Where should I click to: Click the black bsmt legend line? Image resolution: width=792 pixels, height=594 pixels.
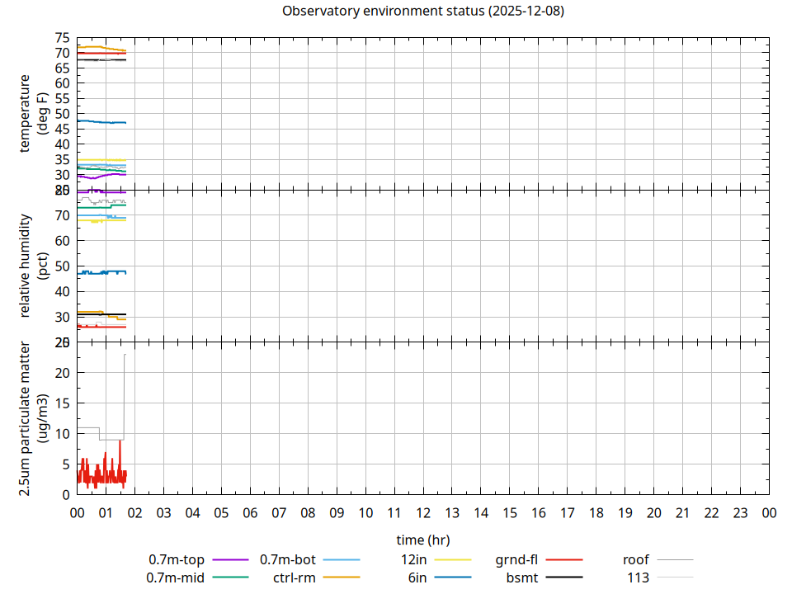tap(564, 577)
